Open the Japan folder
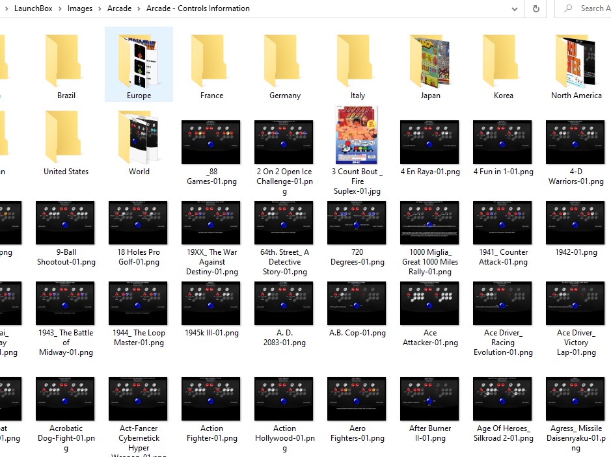The width and height of the screenshot is (611, 457). coord(430,64)
